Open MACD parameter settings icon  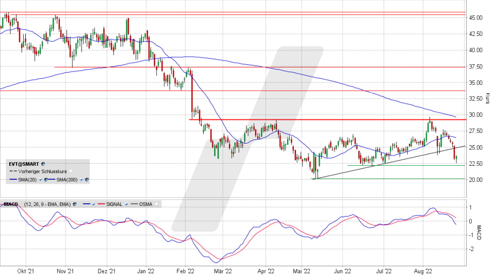(x=74, y=204)
